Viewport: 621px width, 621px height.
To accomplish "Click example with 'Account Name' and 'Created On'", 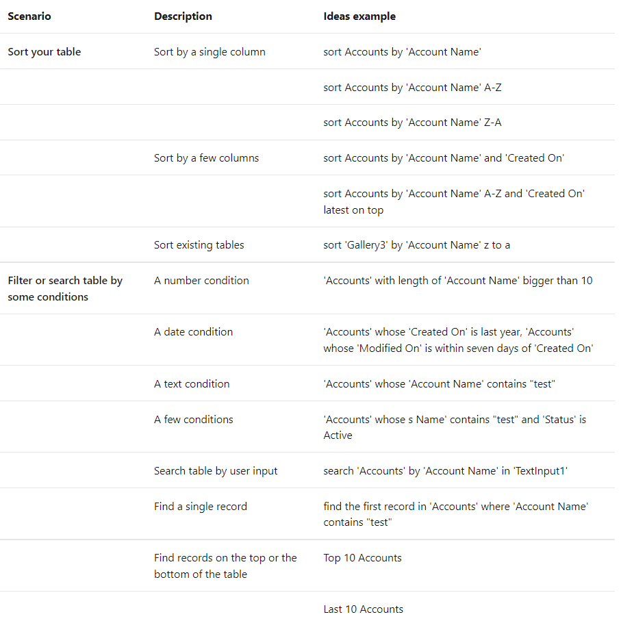I will (444, 158).
